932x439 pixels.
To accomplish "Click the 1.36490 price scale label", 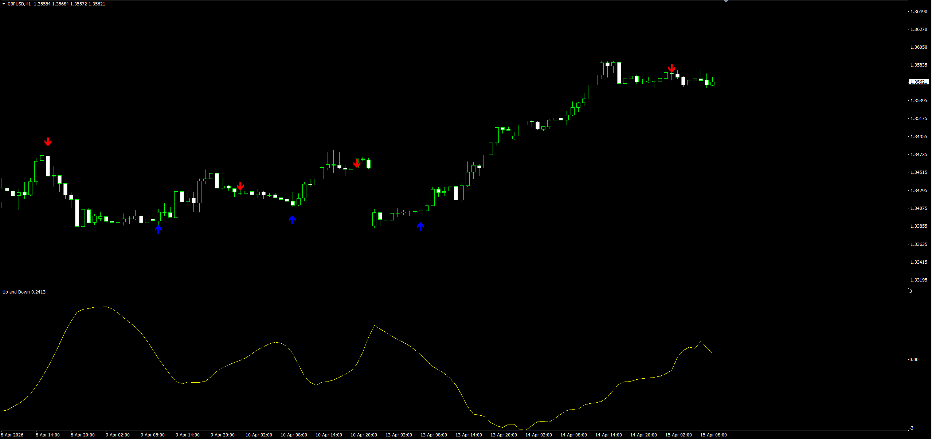I will click(x=919, y=12).
